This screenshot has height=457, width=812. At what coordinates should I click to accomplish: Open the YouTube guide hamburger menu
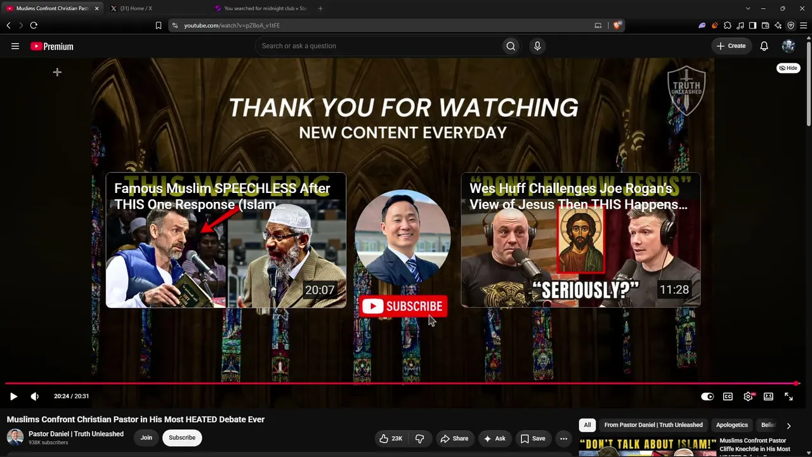click(x=15, y=46)
